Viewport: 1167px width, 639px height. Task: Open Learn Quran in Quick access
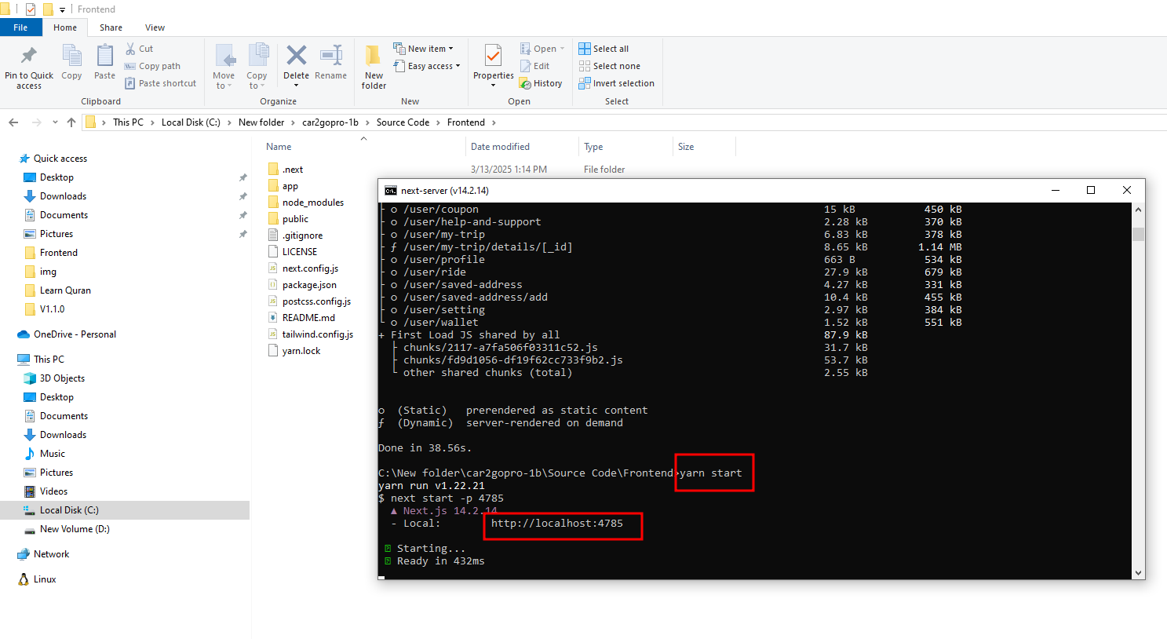pyautogui.click(x=65, y=290)
